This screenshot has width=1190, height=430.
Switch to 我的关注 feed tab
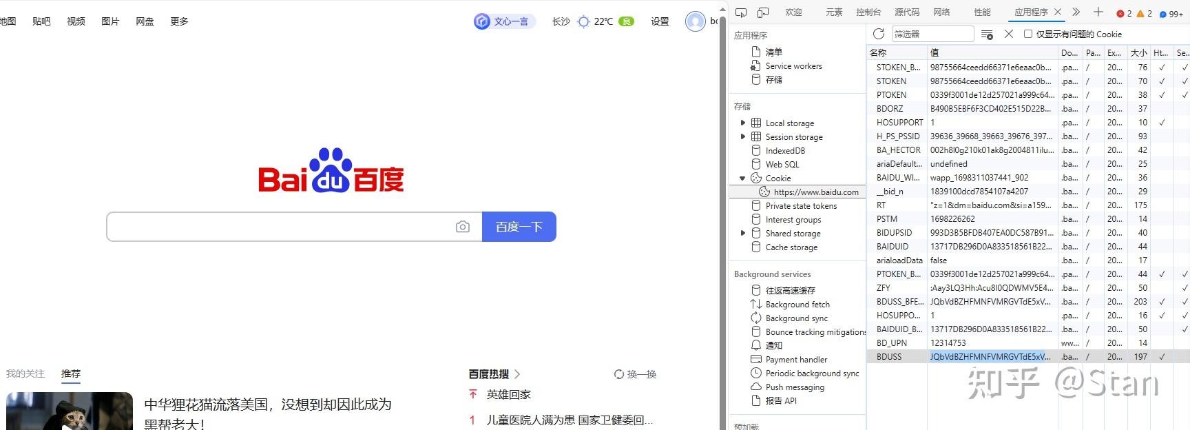pyautogui.click(x=25, y=373)
